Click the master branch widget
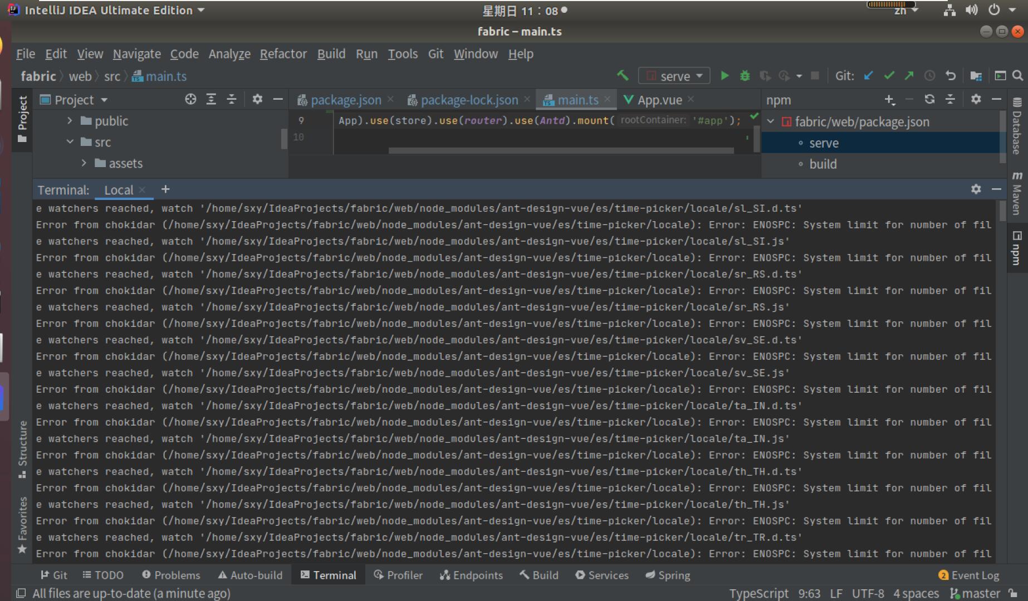The image size is (1028, 601). tap(975, 594)
